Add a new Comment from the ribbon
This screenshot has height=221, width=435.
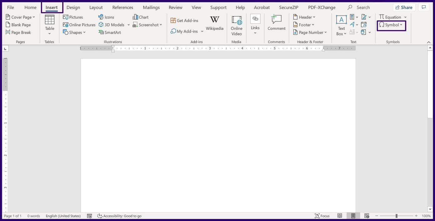[277, 23]
